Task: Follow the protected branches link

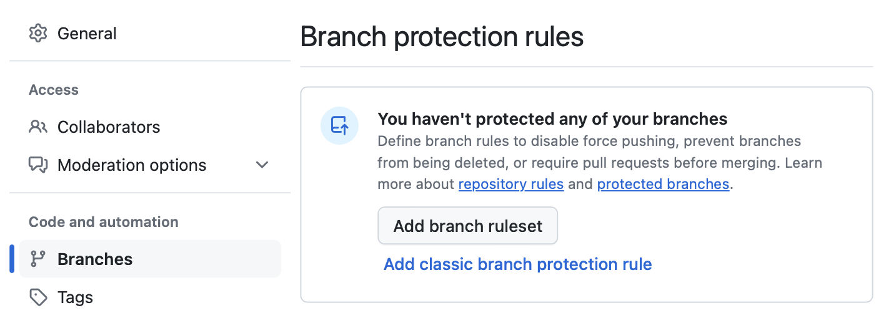Action: click(663, 185)
